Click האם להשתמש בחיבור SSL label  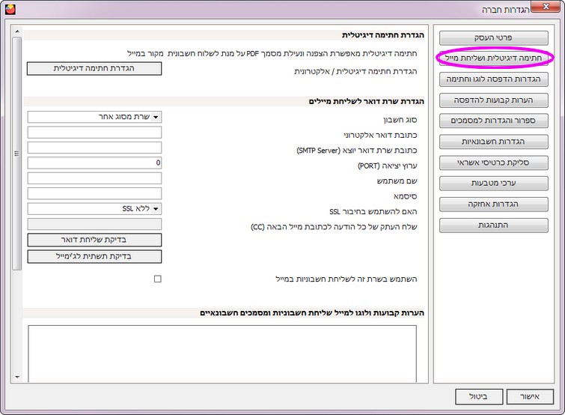tap(373, 212)
